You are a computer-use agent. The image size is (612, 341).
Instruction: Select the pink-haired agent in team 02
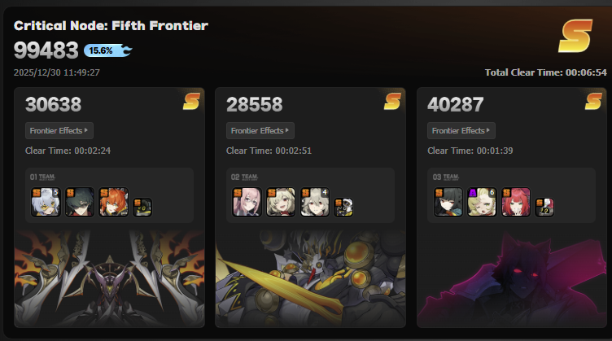pos(247,202)
